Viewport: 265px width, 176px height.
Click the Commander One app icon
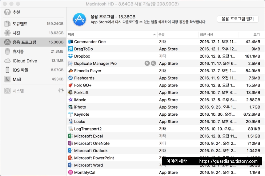tap(70, 41)
